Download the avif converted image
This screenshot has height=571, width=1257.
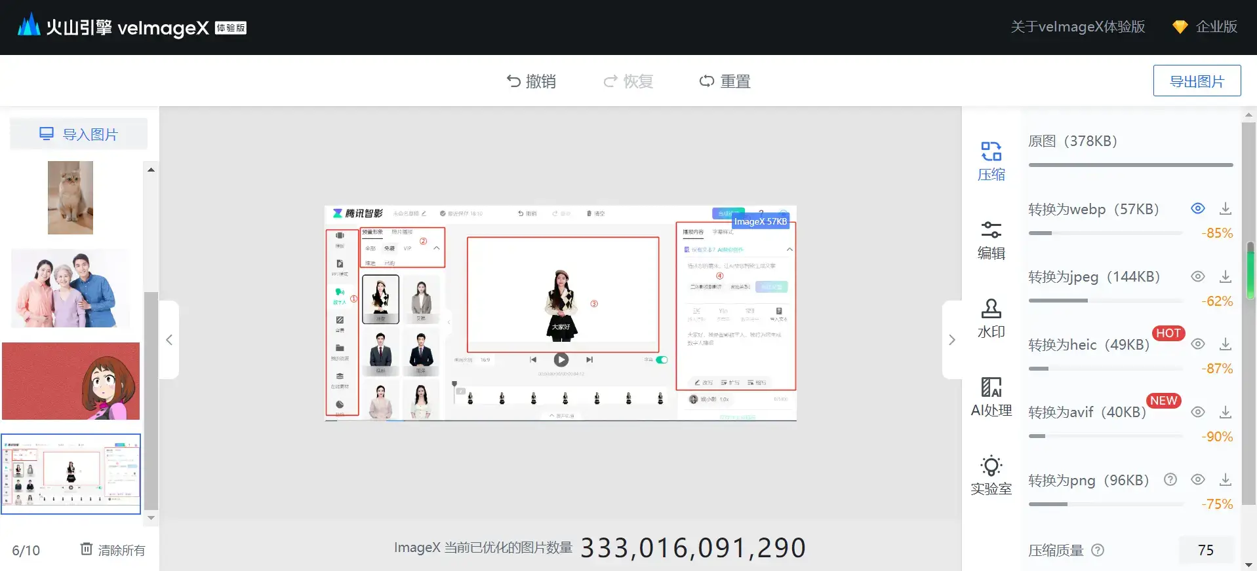[x=1225, y=412]
